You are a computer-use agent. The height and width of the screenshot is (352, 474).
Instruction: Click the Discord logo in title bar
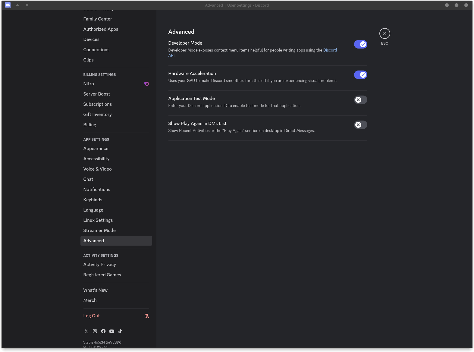coord(8,5)
